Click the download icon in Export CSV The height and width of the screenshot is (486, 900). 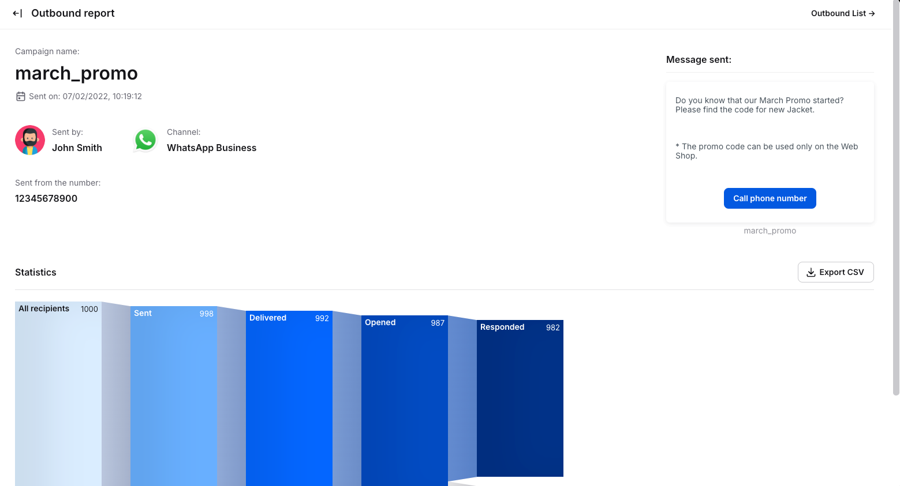pyautogui.click(x=811, y=272)
